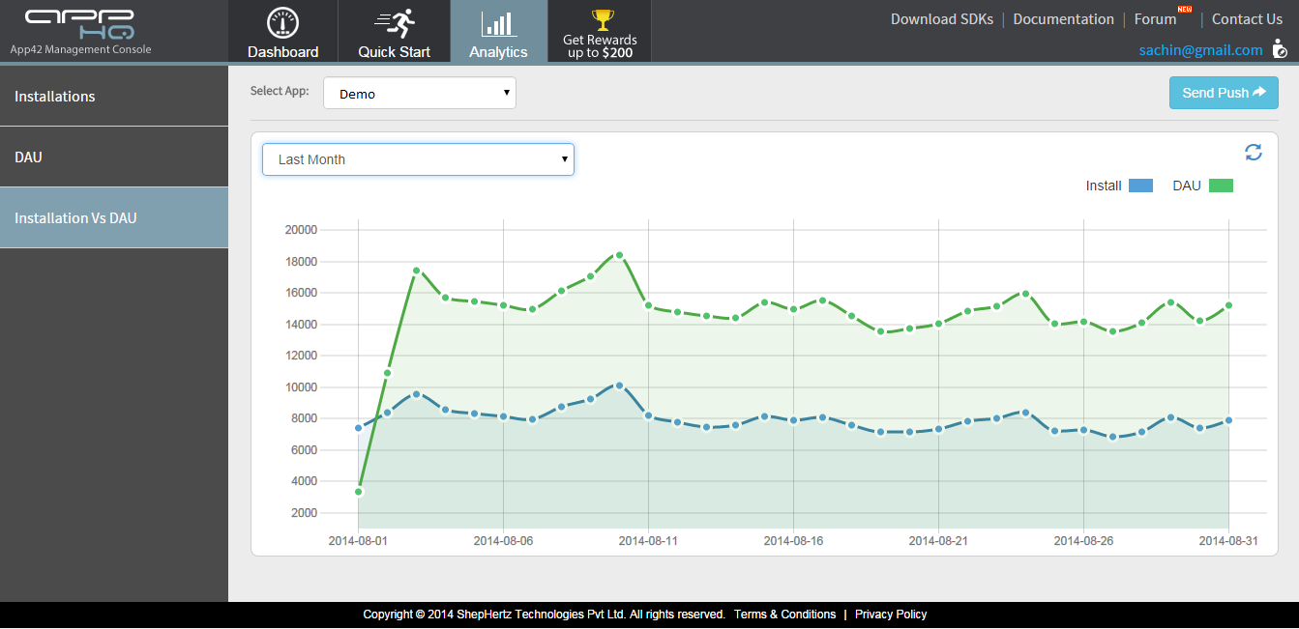This screenshot has height=629, width=1299.
Task: Toggle the DAU series green legend swatch
Action: [1221, 186]
